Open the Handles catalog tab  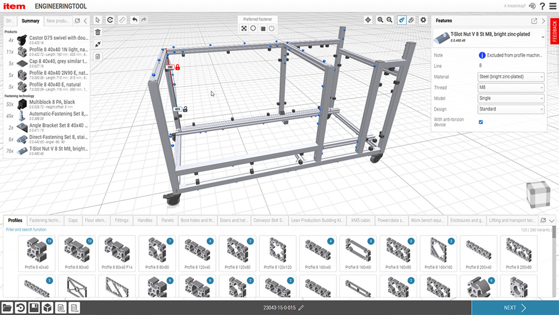tap(145, 220)
